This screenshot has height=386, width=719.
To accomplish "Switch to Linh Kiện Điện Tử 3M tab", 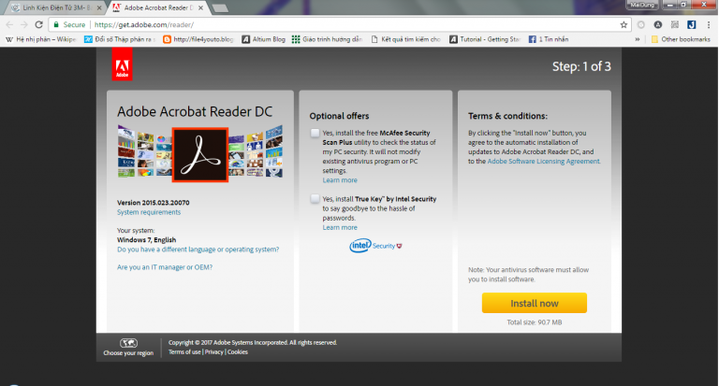I will pyautogui.click(x=55, y=7).
